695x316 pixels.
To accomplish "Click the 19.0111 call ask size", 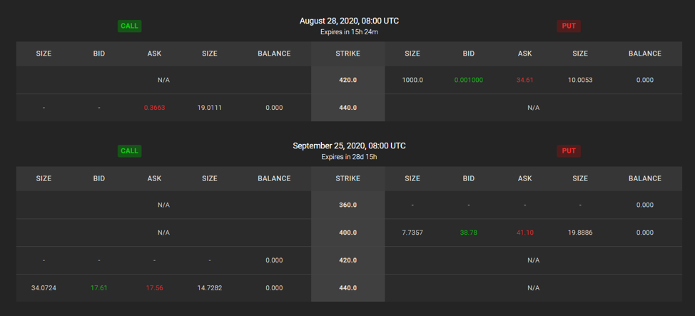I will click(209, 108).
